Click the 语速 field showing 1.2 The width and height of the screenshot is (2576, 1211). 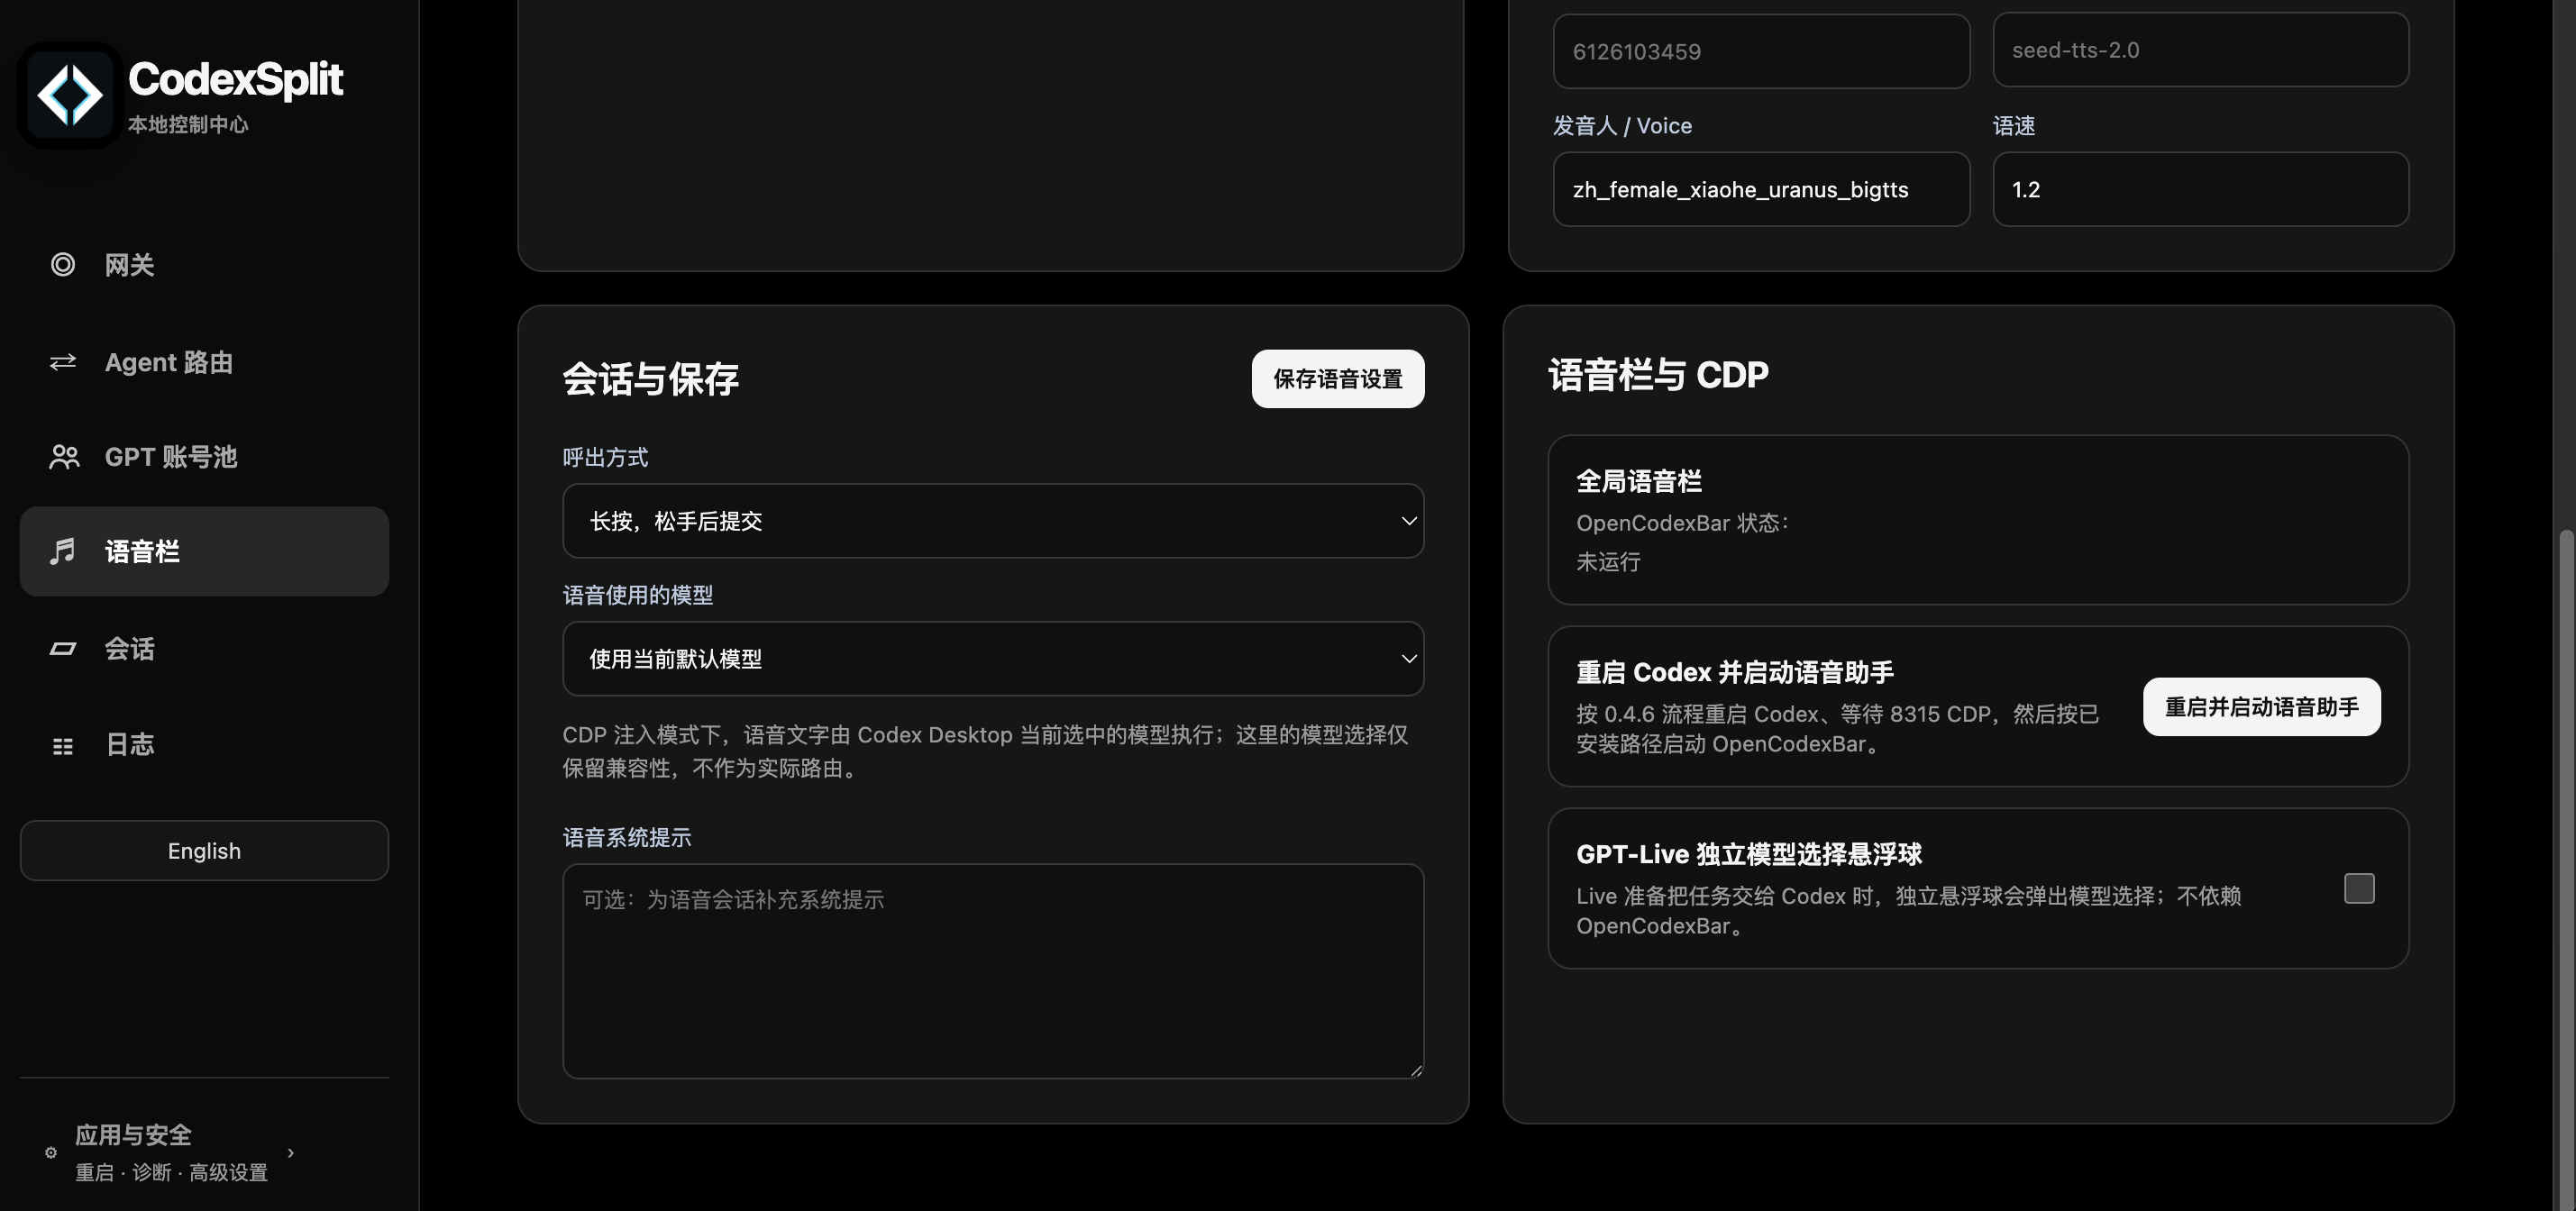(2201, 189)
